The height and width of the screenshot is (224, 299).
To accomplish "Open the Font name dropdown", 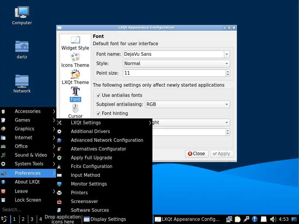I will pos(227,54).
